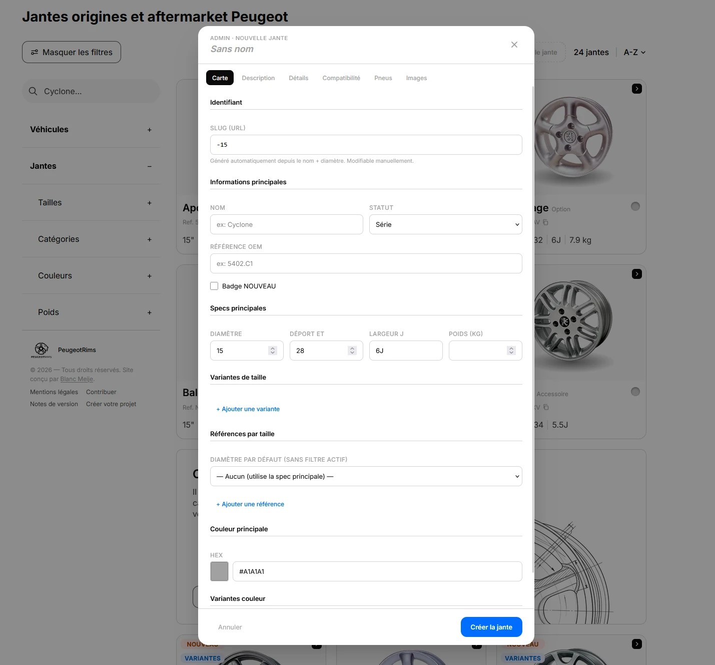Click into the Nom text field

click(x=287, y=224)
